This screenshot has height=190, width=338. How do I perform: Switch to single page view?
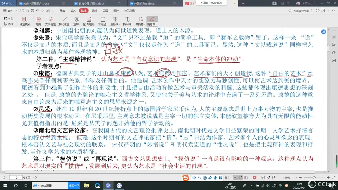click(241, 178)
